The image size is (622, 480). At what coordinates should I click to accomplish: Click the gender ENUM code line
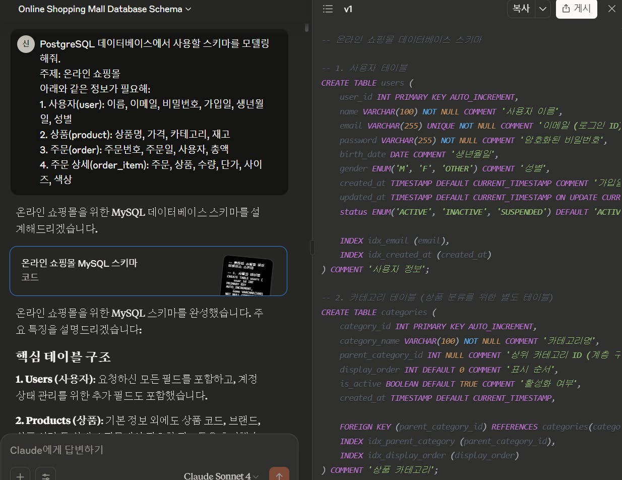(x=445, y=168)
